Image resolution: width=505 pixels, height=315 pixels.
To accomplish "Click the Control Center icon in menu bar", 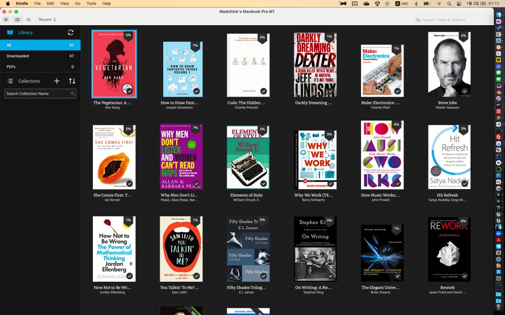I will (x=459, y=4).
